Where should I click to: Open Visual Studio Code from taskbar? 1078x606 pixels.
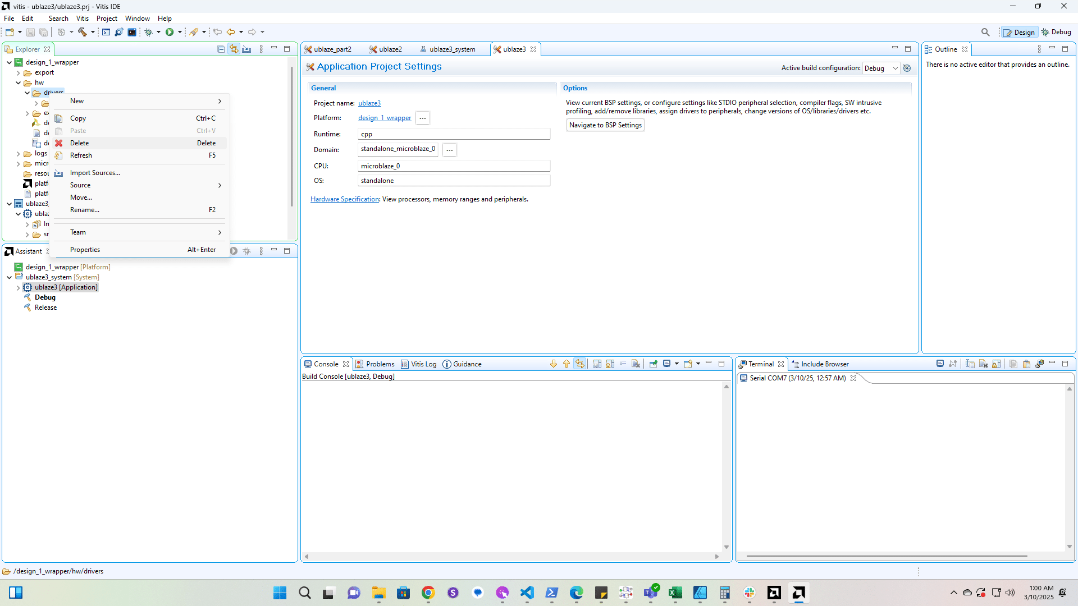coord(527,593)
